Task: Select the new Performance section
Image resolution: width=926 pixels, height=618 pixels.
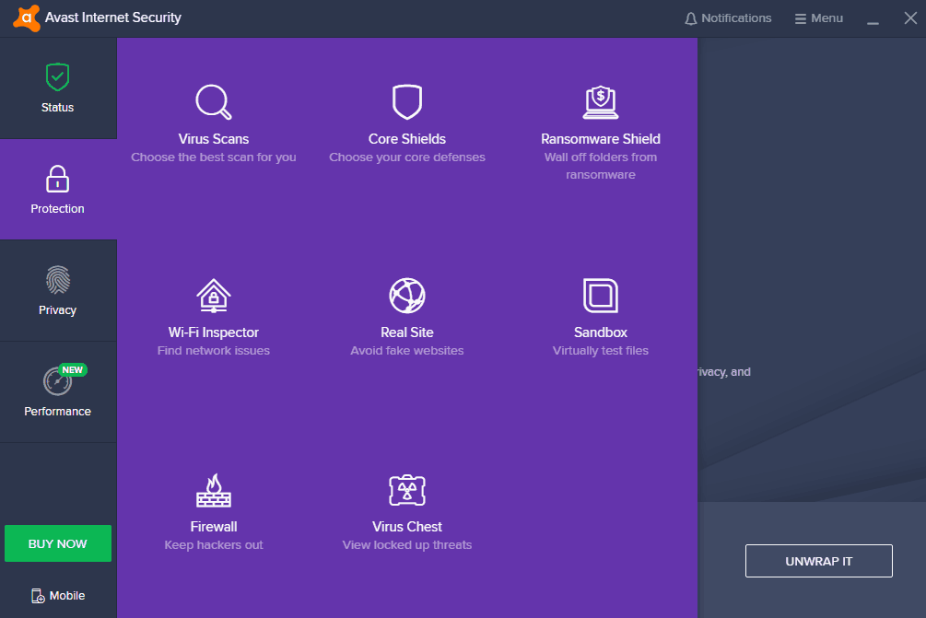Action: 57,391
